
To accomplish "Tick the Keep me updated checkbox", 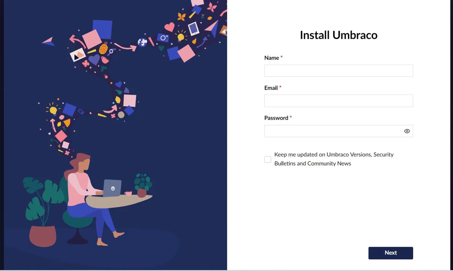I will coord(268,159).
